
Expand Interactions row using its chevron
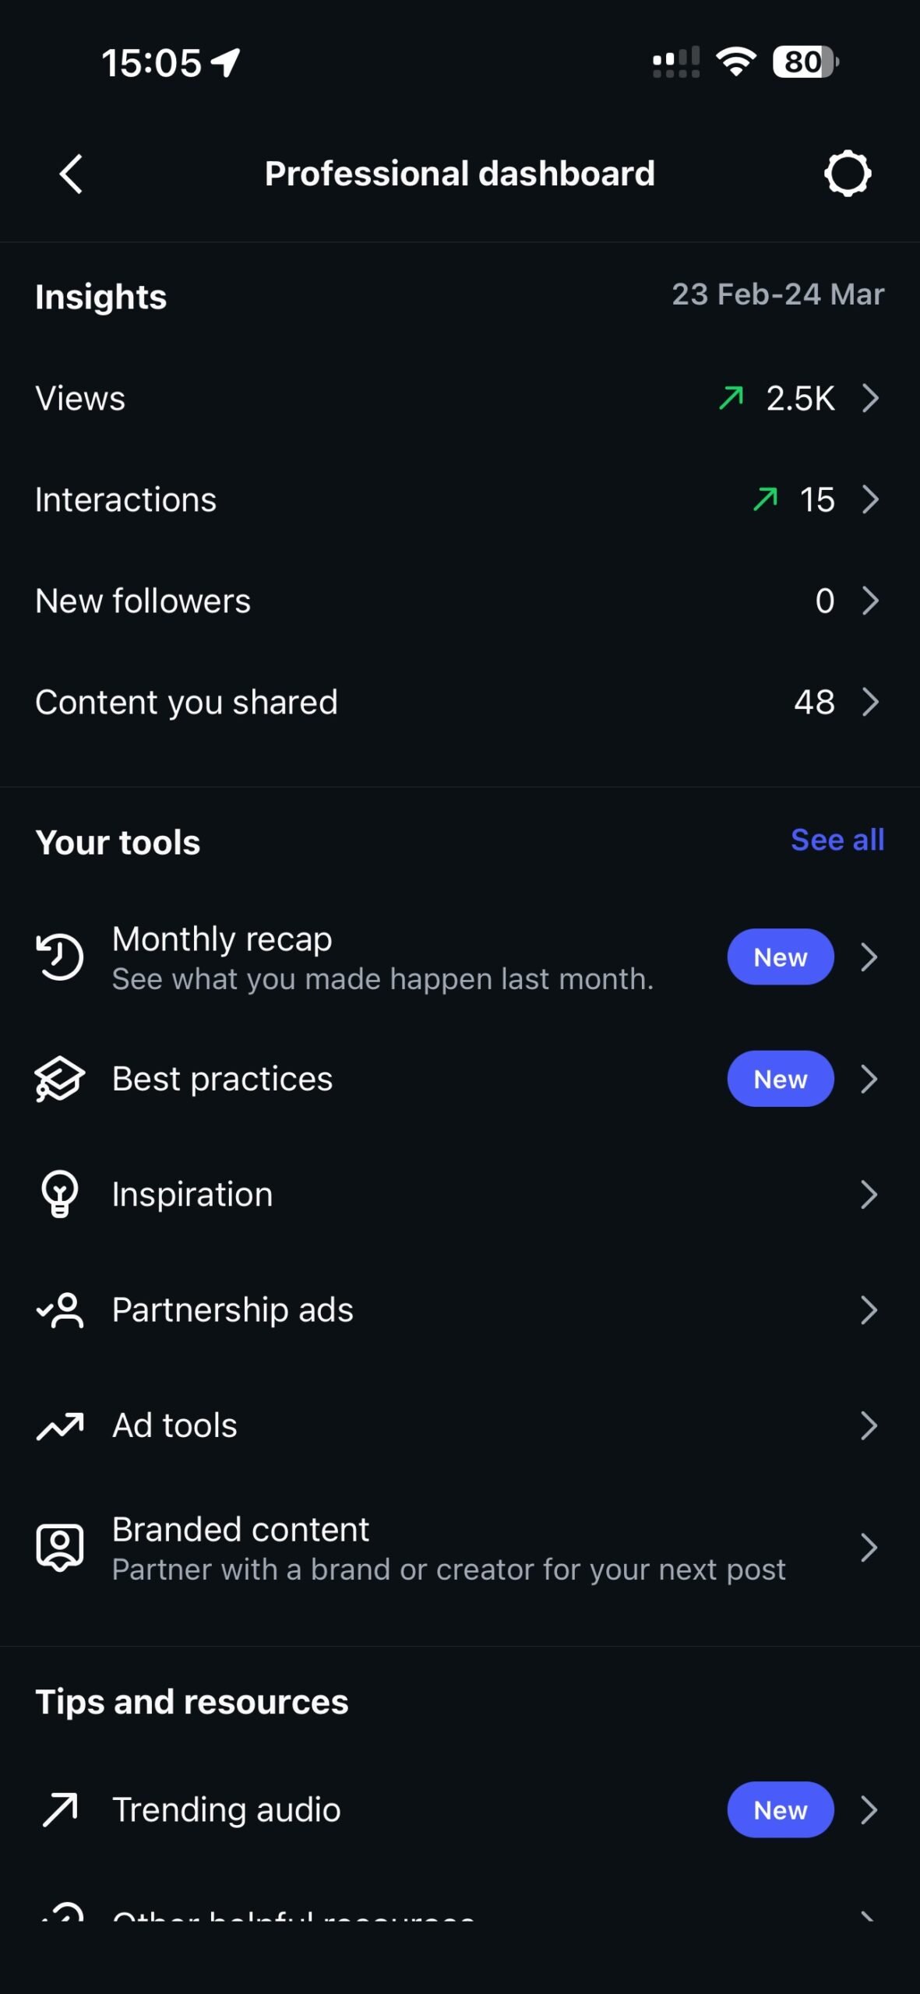click(x=870, y=499)
